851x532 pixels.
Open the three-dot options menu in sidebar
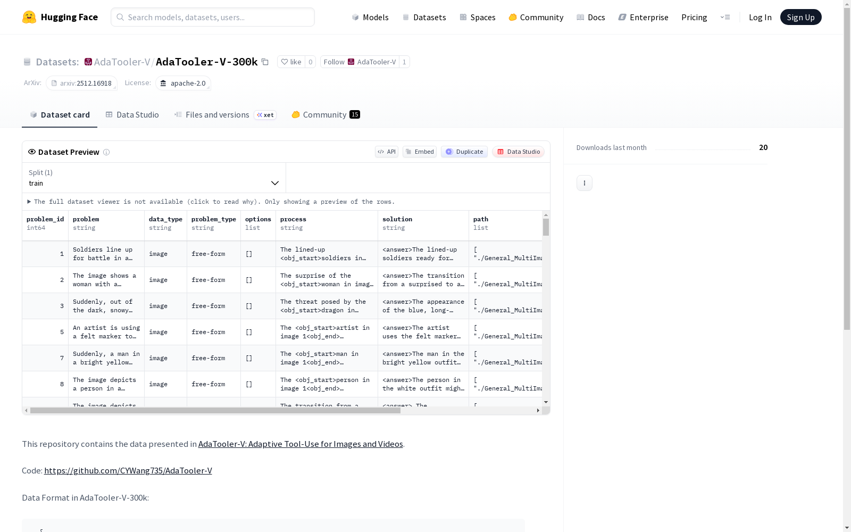pyautogui.click(x=585, y=183)
